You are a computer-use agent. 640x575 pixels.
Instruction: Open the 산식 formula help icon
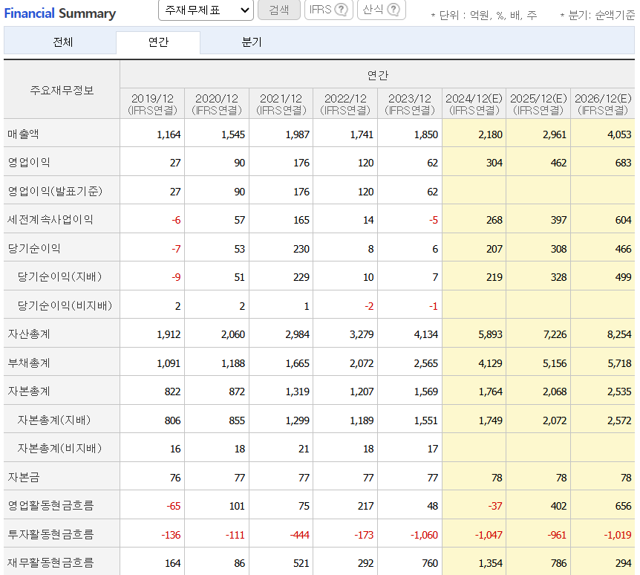[x=394, y=11]
